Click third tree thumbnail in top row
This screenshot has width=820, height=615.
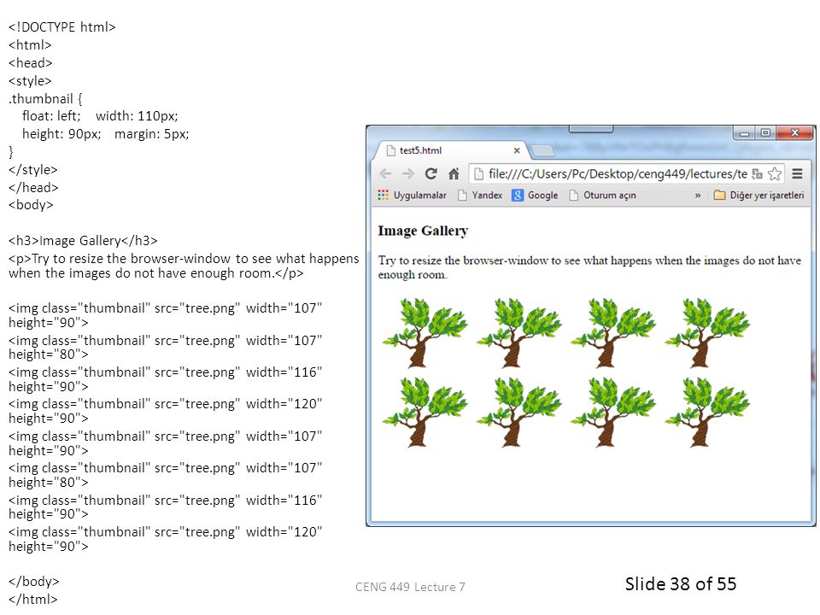coord(613,333)
